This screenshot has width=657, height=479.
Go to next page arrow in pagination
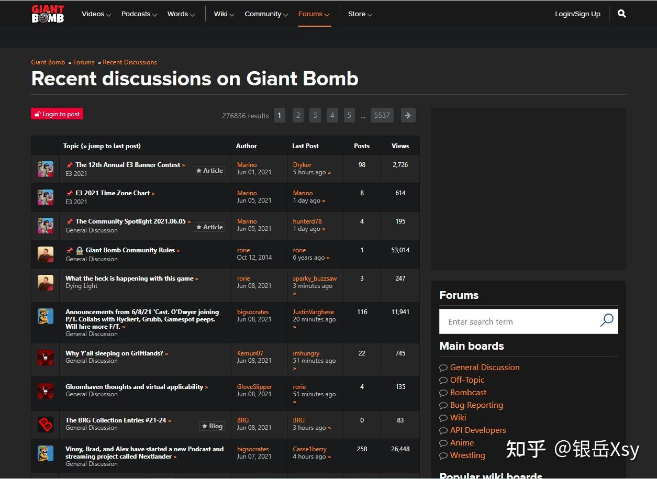408,115
